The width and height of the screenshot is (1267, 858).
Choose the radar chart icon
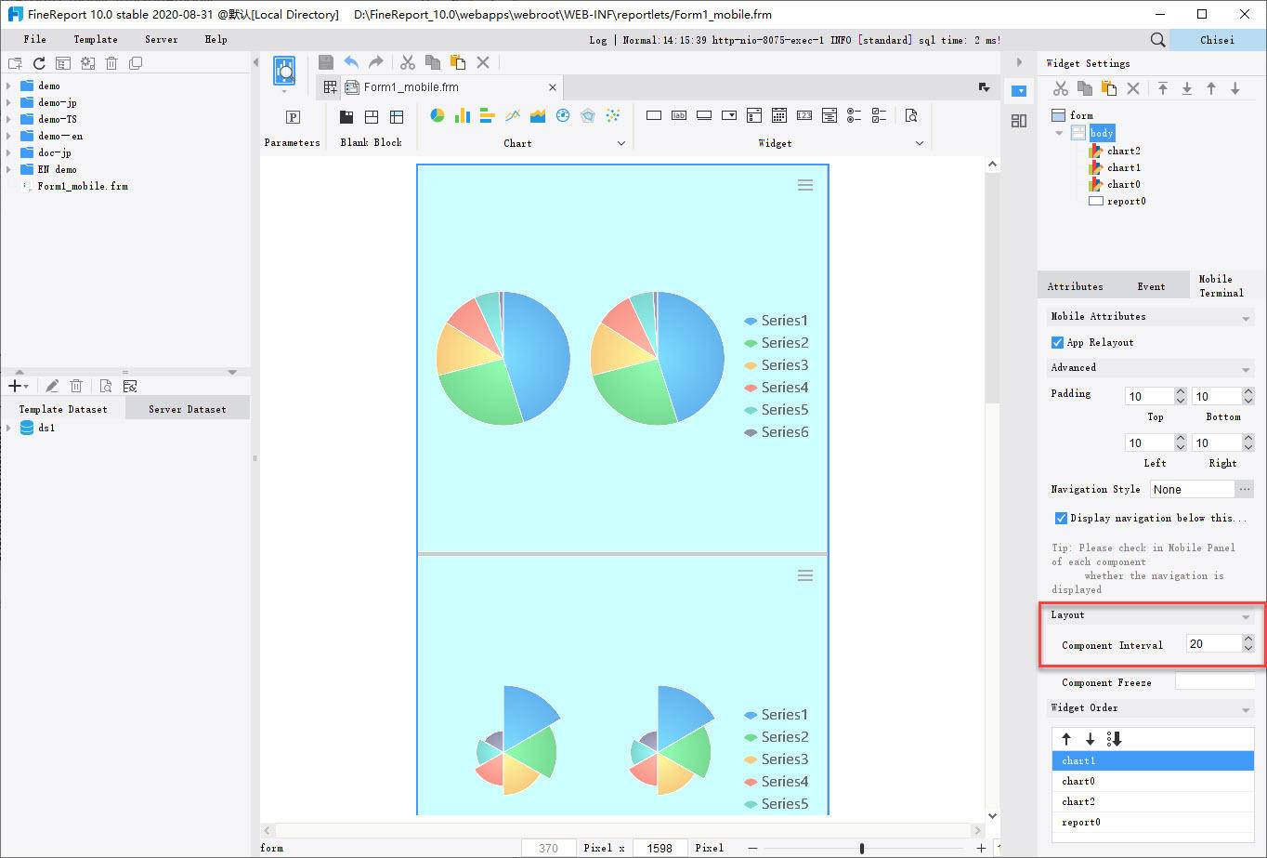pos(588,115)
